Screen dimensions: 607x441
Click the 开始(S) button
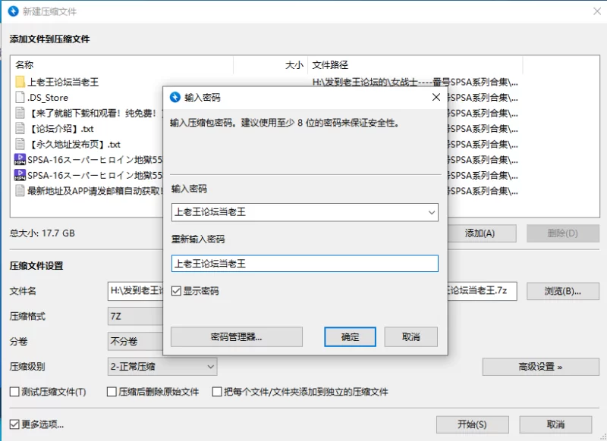click(x=472, y=424)
